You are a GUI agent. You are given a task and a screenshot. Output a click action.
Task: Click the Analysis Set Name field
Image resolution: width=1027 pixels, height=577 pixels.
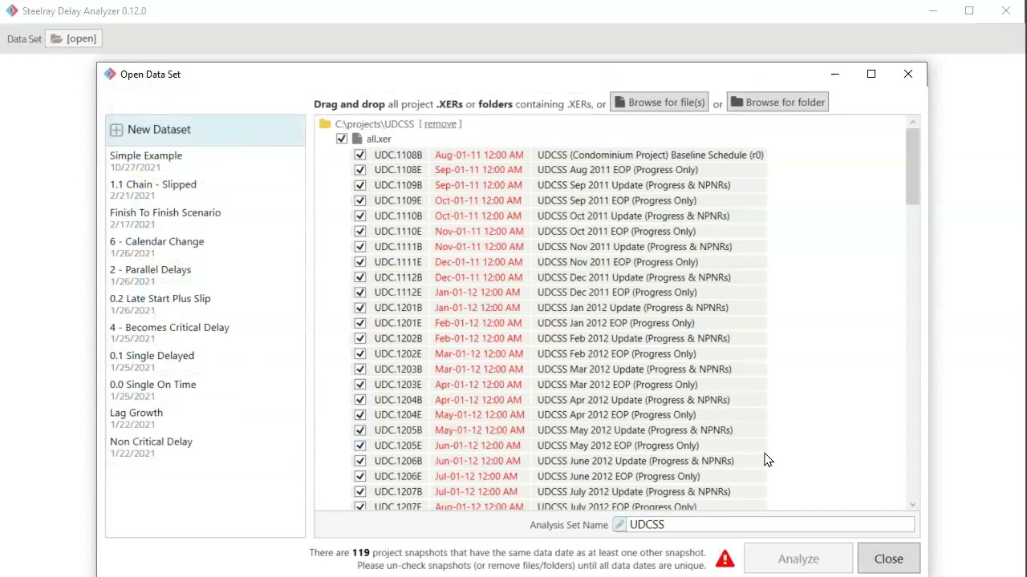770,524
